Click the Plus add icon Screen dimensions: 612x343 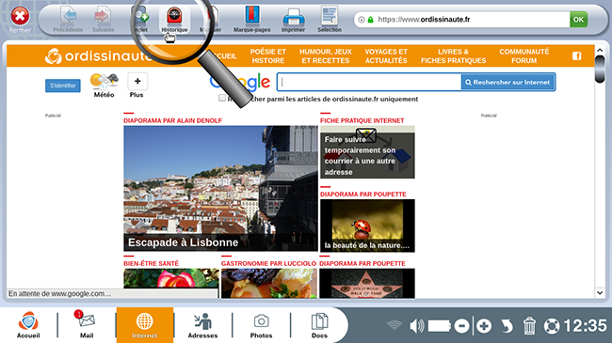click(137, 82)
